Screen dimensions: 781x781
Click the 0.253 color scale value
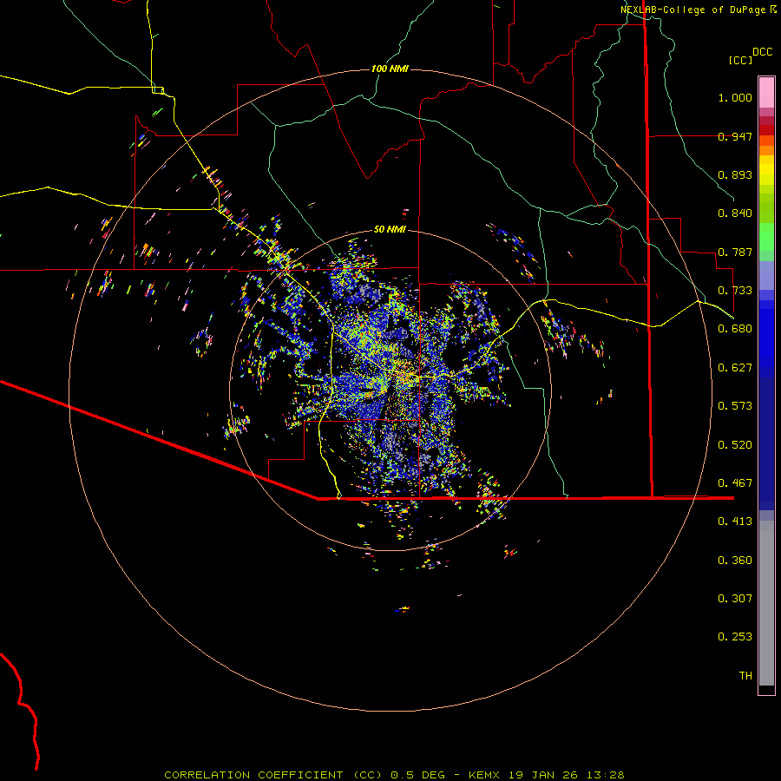[x=735, y=637]
